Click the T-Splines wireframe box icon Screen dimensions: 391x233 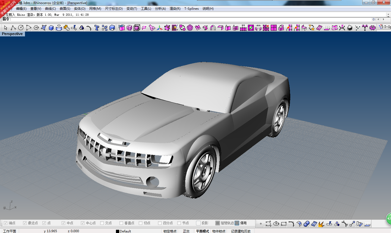(x=137, y=28)
